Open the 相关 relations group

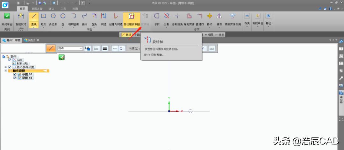pos(247,19)
